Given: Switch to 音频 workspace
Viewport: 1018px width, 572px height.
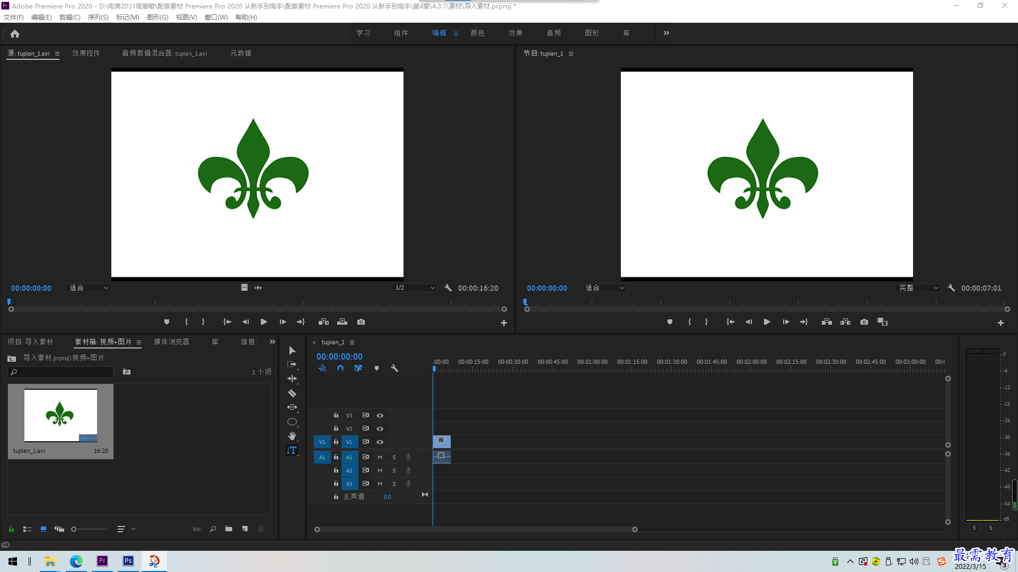Looking at the screenshot, I should point(554,33).
